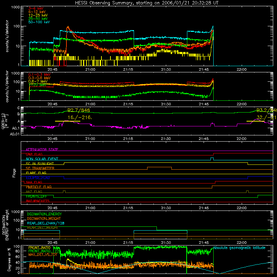Click the NON_SOLAR_EVENT pulse near 21:48

(212, 159)
